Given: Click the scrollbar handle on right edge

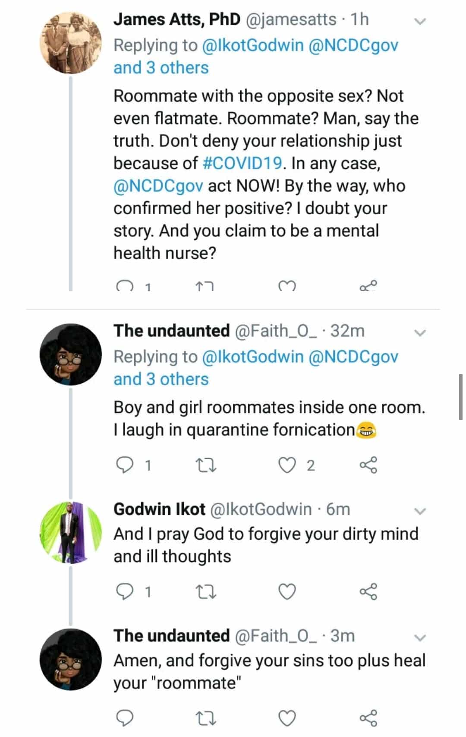Looking at the screenshot, I should 461,397.
